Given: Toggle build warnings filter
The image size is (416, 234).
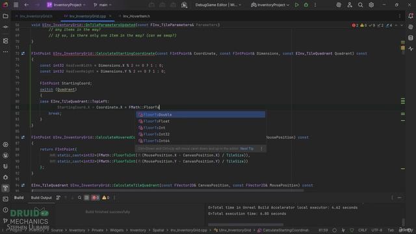Looking at the screenshot, I should (105, 198).
